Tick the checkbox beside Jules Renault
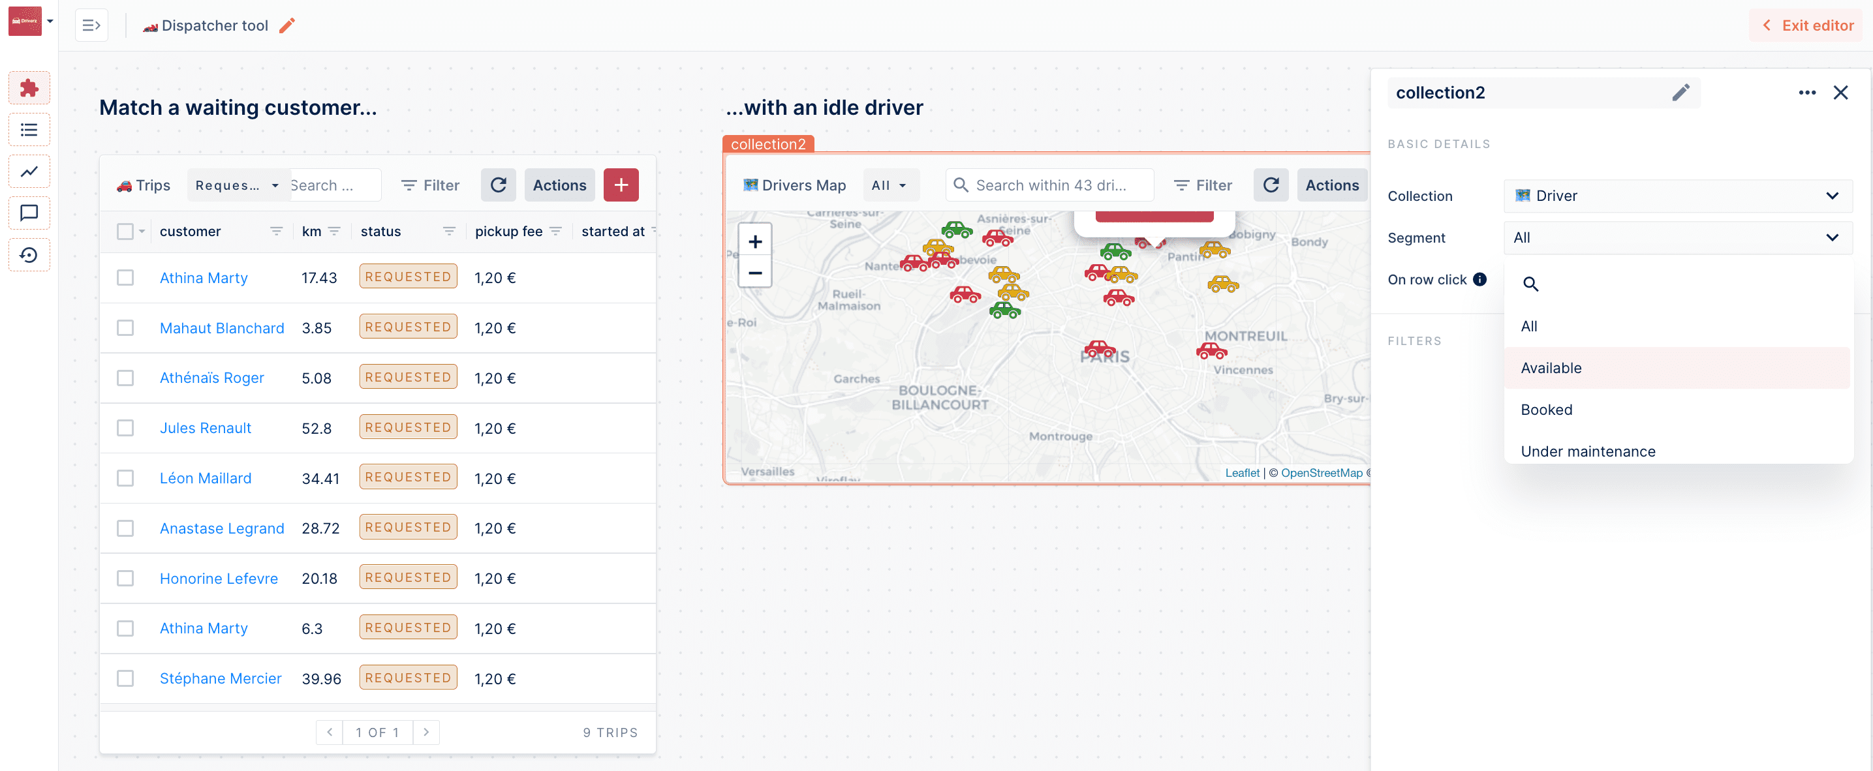 click(x=125, y=428)
